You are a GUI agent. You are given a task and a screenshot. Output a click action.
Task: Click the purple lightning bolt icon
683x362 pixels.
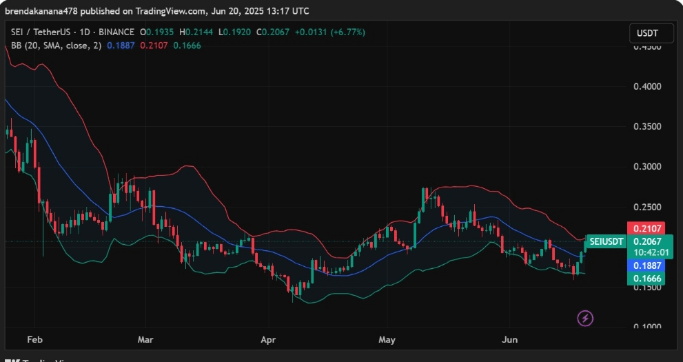(x=585, y=318)
